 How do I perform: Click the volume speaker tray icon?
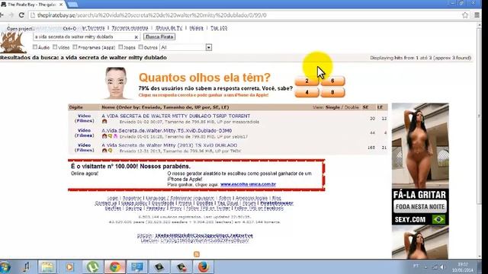pos(442,267)
